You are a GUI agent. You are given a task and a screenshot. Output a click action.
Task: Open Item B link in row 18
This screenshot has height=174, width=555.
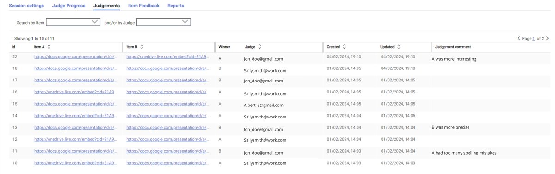click(x=167, y=68)
